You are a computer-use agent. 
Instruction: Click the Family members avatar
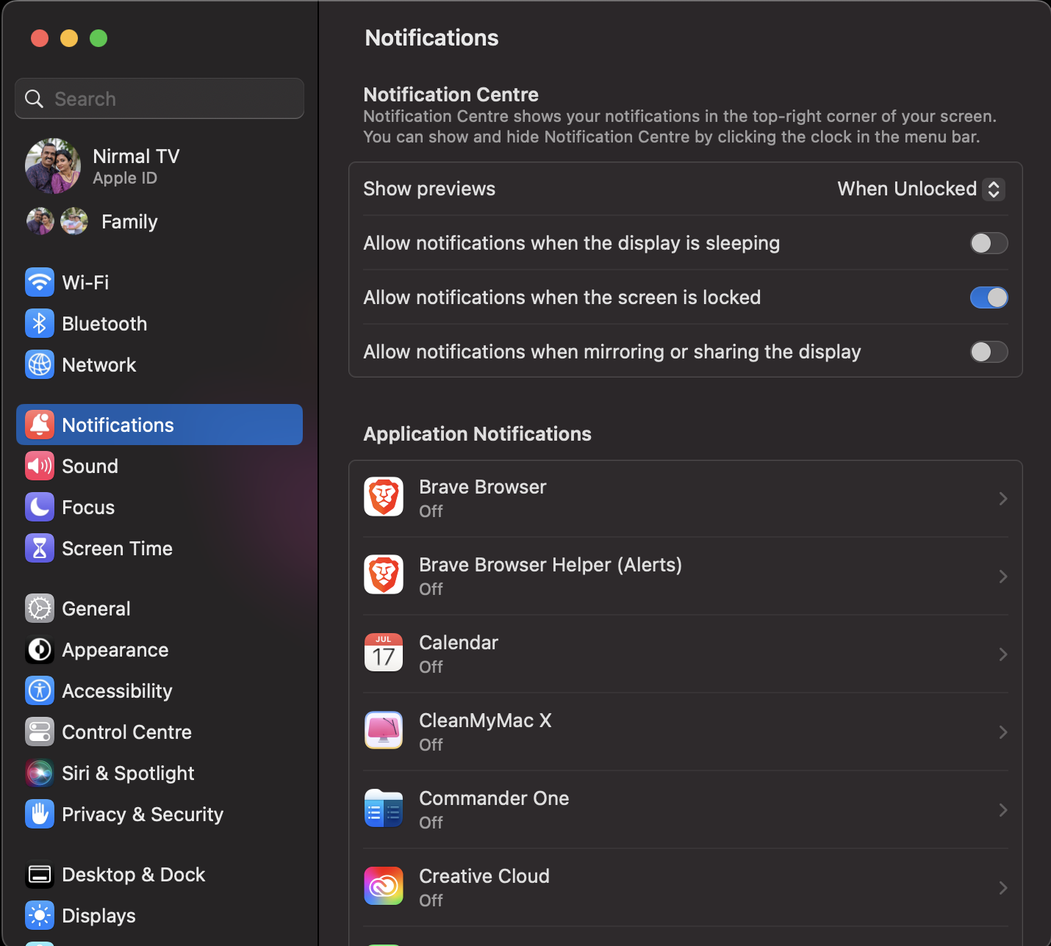click(57, 221)
